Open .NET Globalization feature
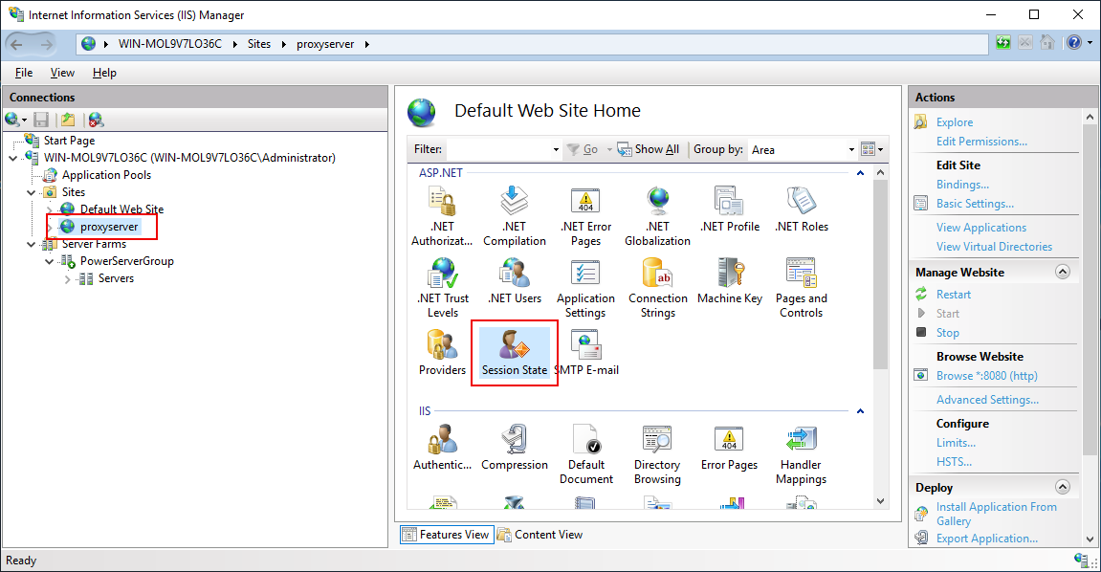The image size is (1101, 572). click(657, 216)
